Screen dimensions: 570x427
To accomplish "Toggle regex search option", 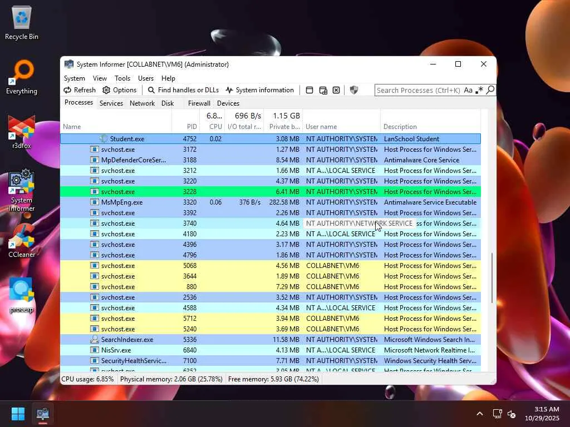I will click(479, 90).
